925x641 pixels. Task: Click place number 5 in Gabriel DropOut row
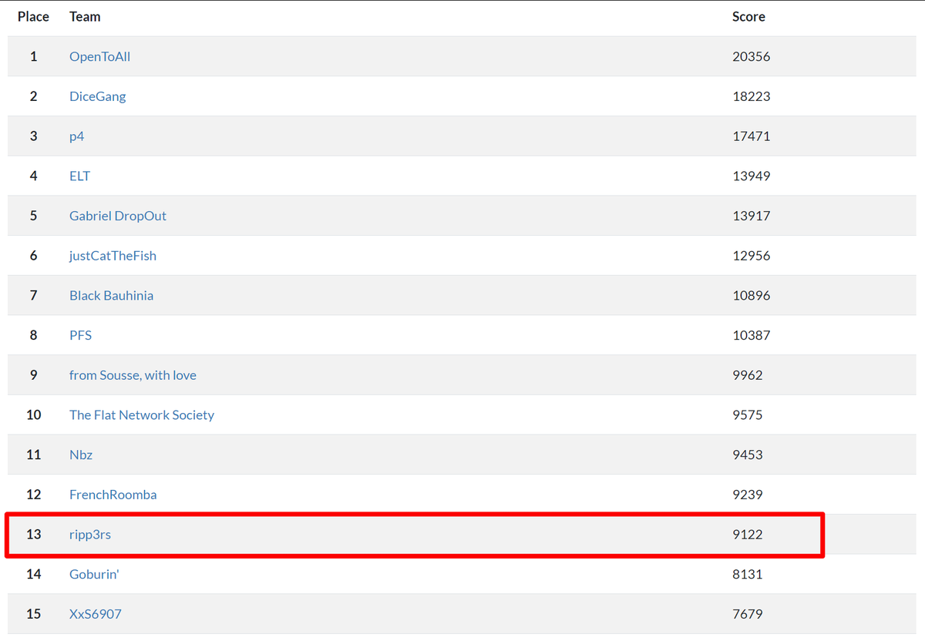[34, 216]
